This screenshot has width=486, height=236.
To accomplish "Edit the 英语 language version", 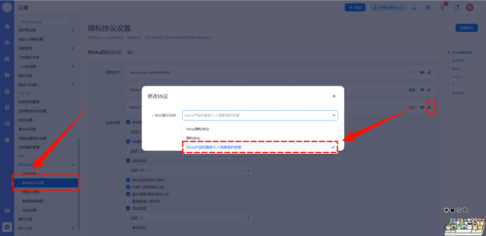I will tap(429, 90).
